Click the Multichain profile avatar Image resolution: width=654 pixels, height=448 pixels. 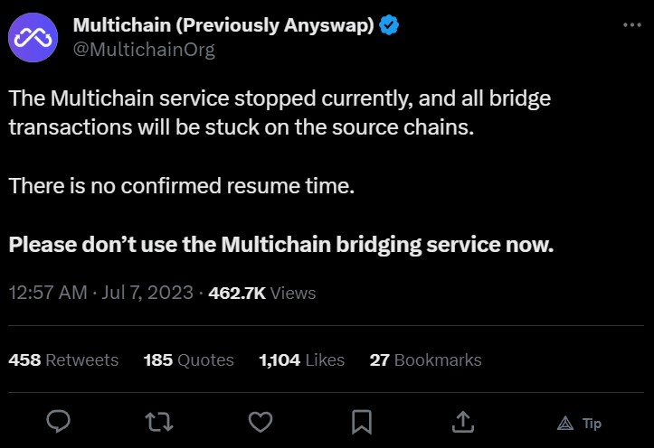(x=34, y=37)
